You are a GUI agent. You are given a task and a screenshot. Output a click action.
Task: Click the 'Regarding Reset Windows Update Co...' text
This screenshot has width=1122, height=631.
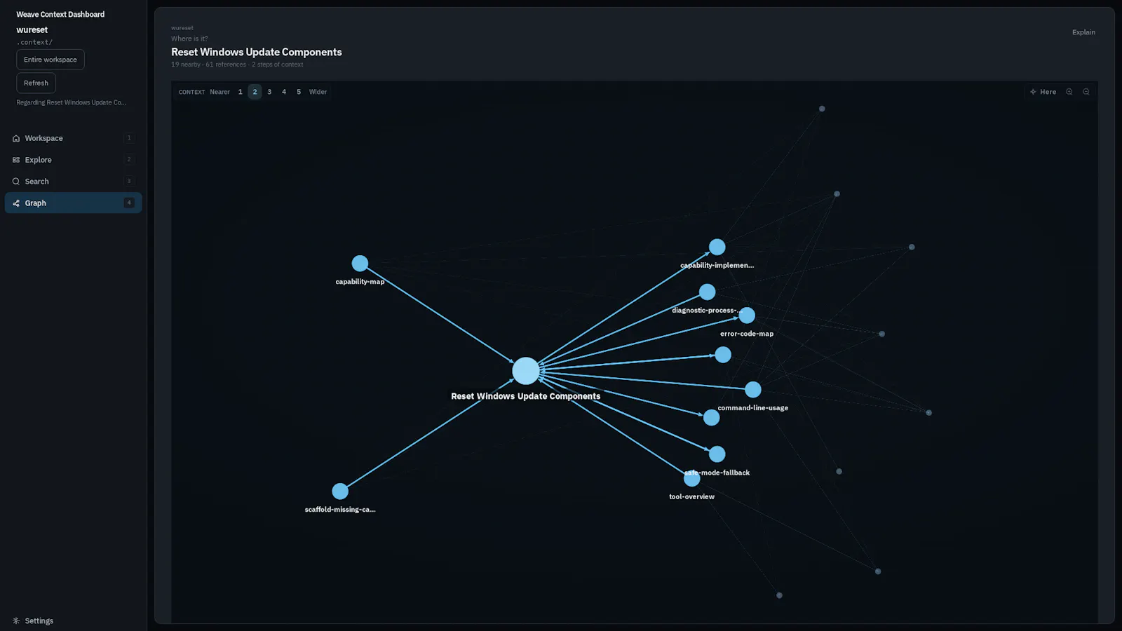pyautogui.click(x=72, y=102)
